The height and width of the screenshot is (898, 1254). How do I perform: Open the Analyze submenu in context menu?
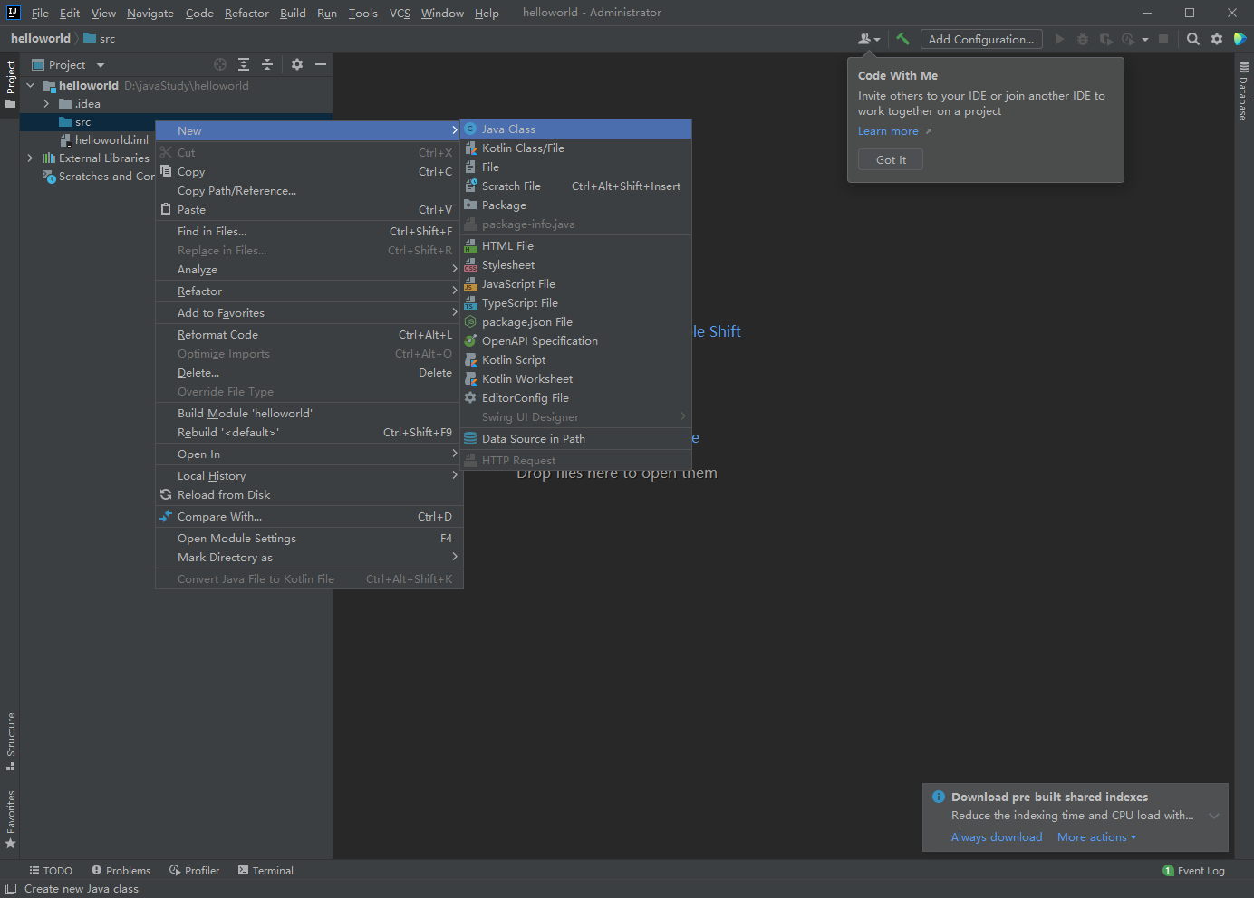point(309,270)
